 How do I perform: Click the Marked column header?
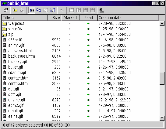[70, 18]
